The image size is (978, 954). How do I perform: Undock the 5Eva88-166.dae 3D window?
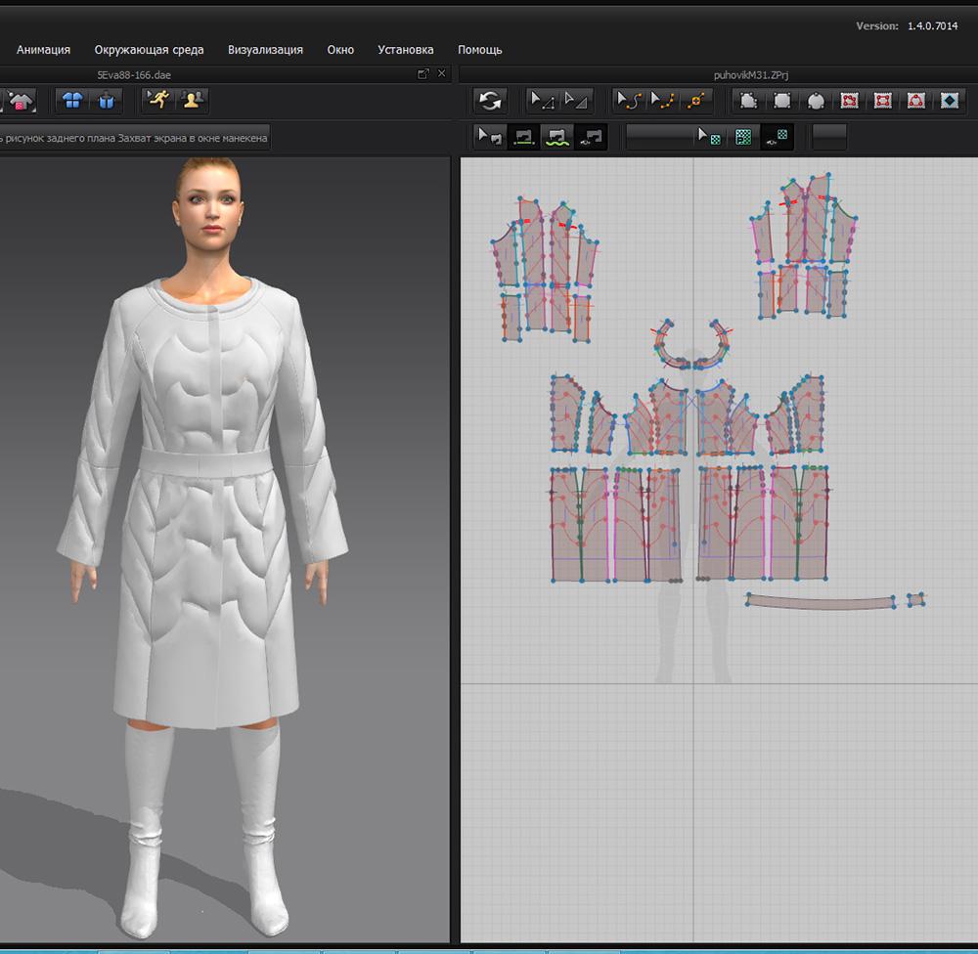point(422,74)
